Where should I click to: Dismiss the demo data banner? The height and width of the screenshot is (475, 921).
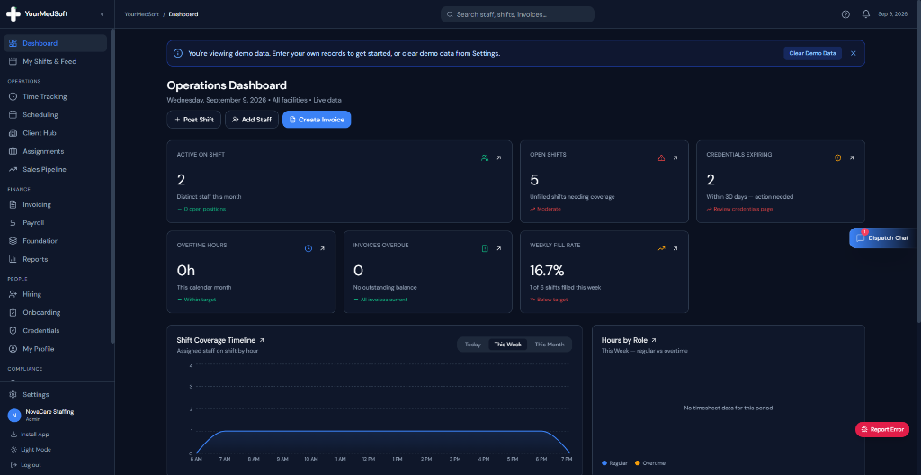pos(854,53)
